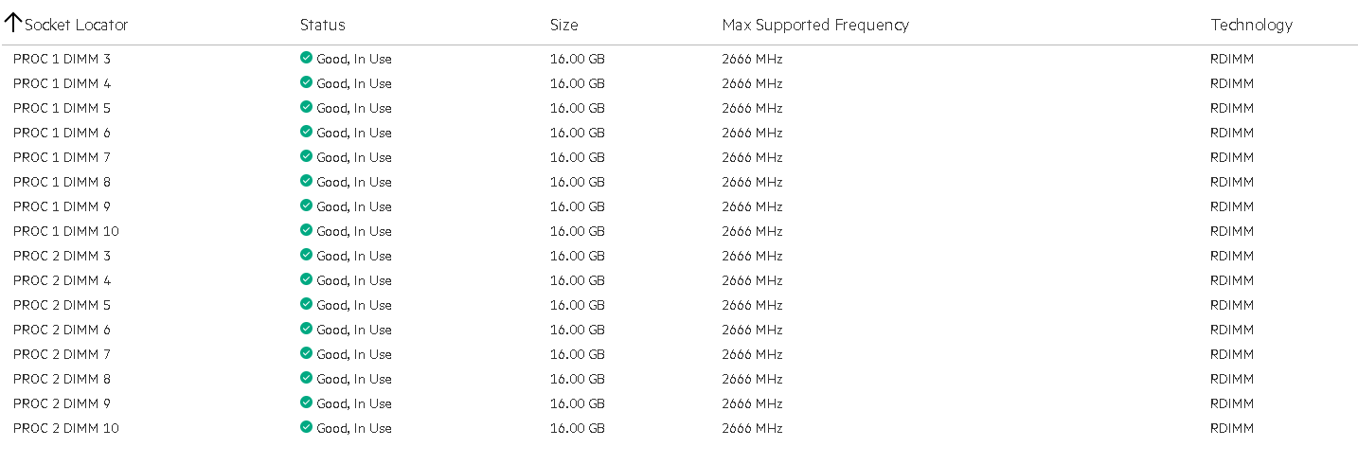Click PROC 1 DIMM 8 socket name
Viewport: 1358px width, 465px height.
coord(62,182)
